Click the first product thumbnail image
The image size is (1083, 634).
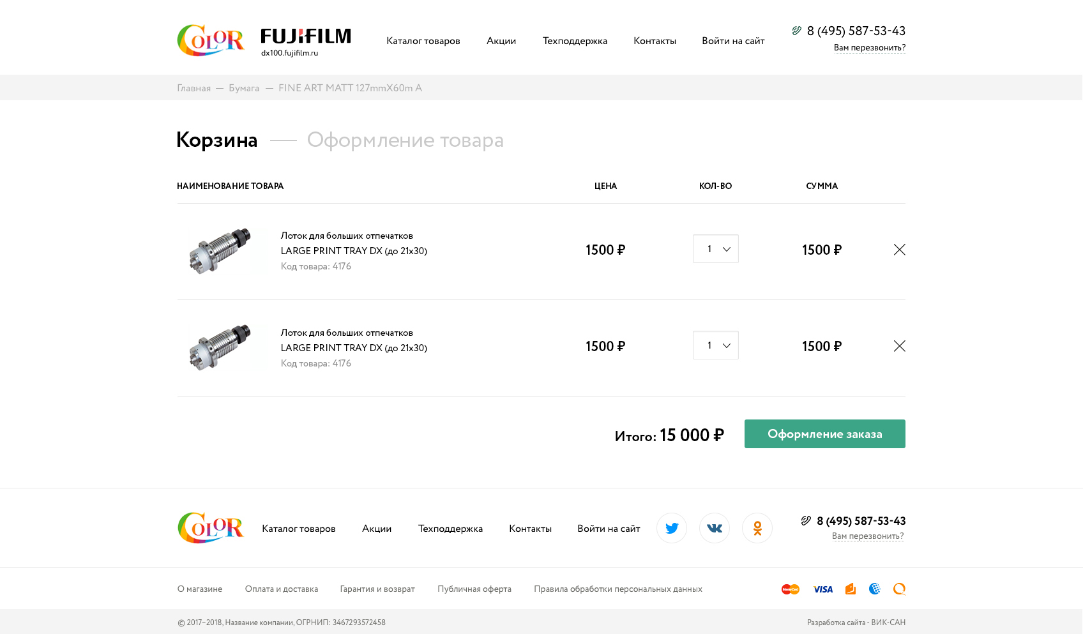click(222, 250)
